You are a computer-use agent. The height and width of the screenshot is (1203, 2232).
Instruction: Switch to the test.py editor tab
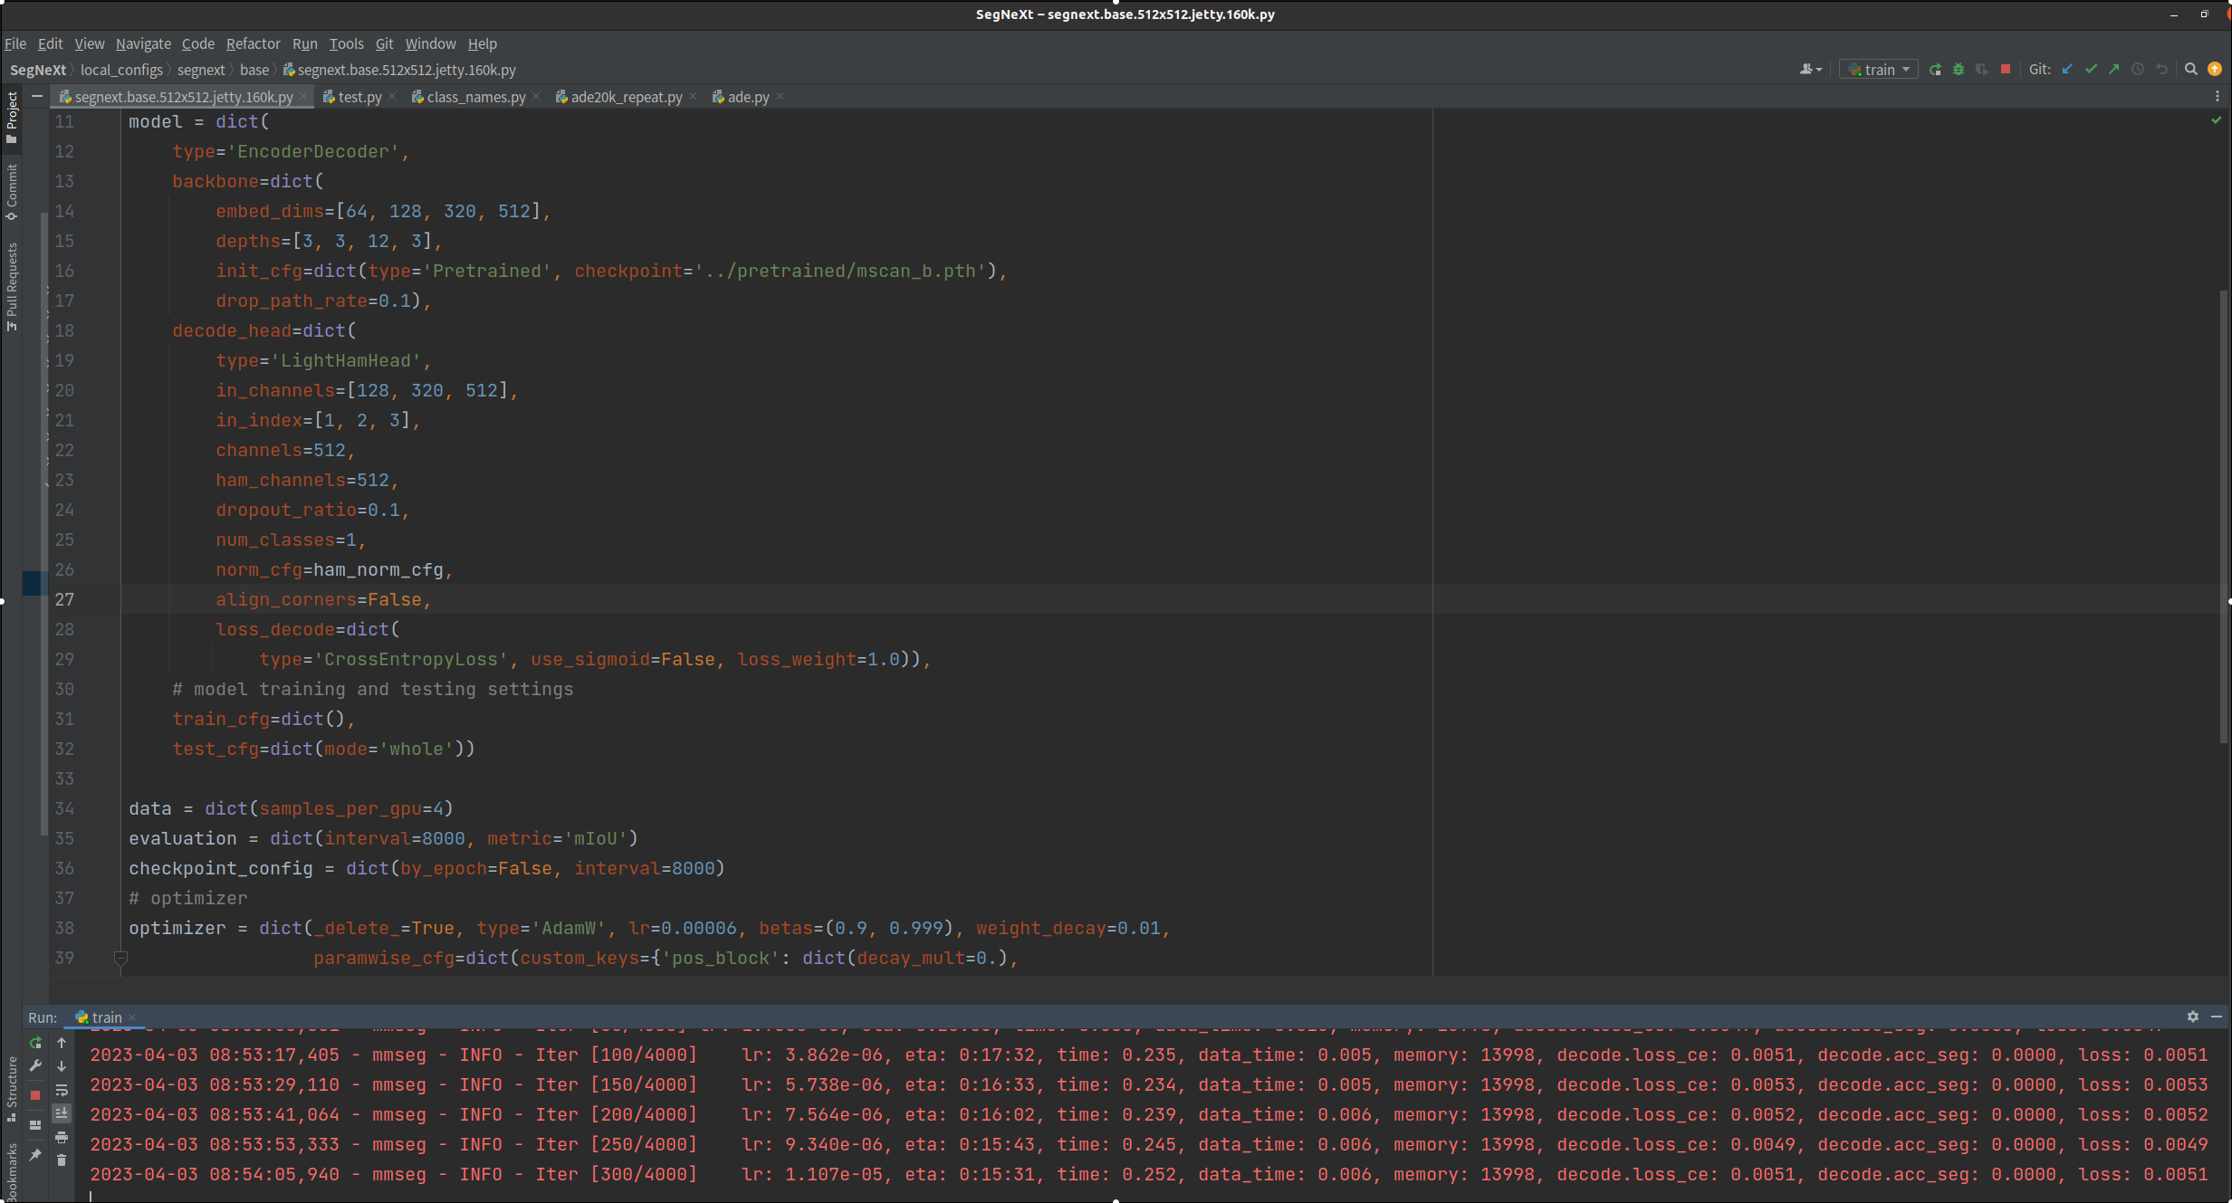[x=359, y=96]
